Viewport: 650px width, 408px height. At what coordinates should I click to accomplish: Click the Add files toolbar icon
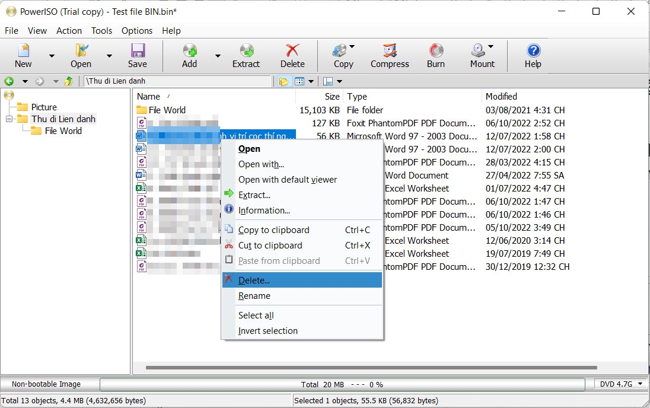point(189,50)
